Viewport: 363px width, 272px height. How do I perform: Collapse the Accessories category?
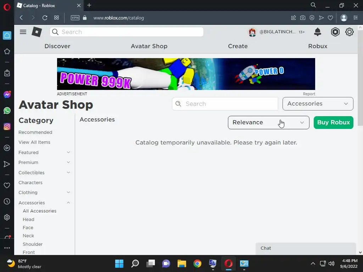pos(68,203)
